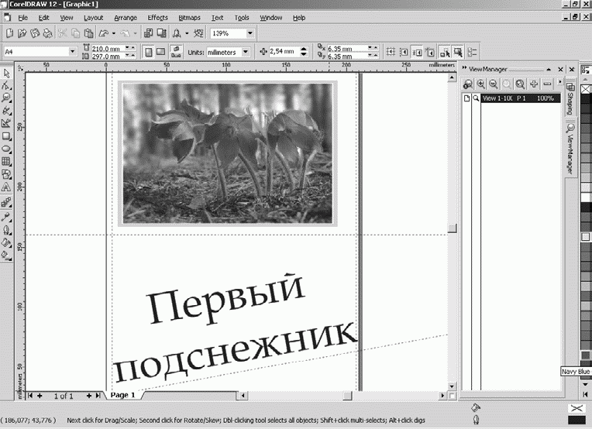Toggle the page icon for View 1
This screenshot has height=429, width=592.
466,99
